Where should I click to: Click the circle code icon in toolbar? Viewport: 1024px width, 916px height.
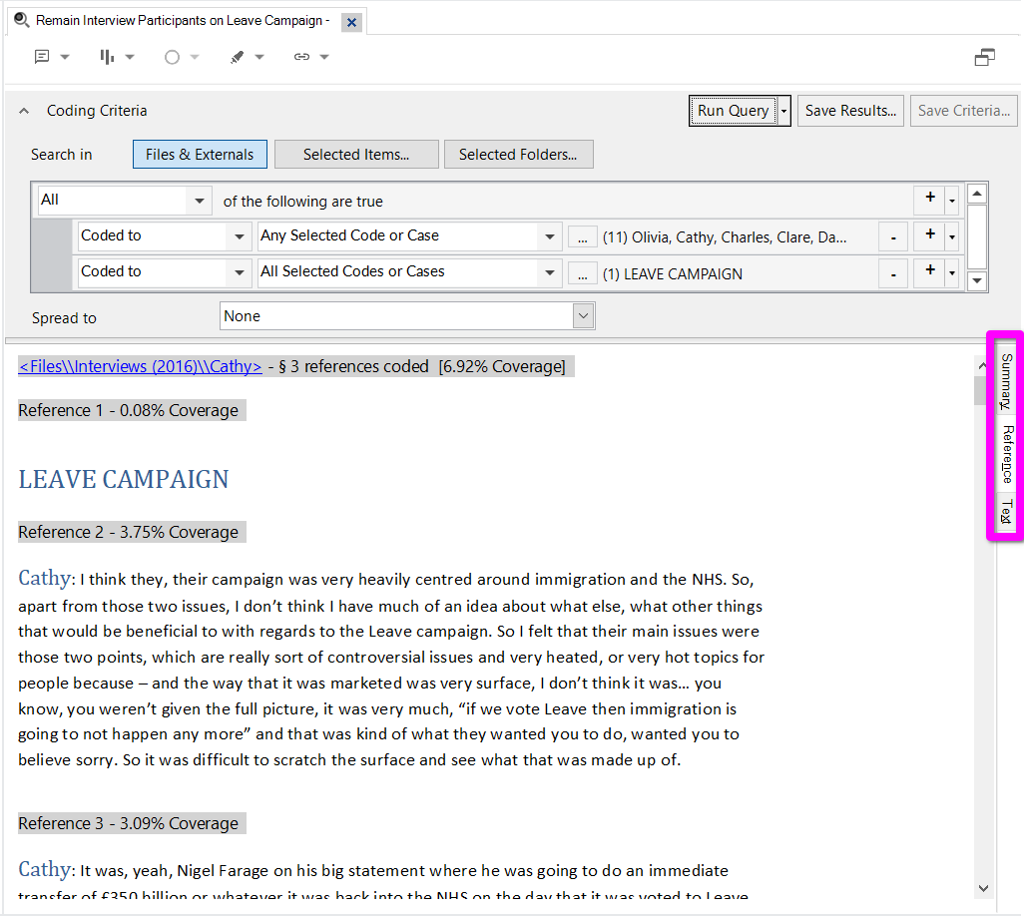point(172,57)
